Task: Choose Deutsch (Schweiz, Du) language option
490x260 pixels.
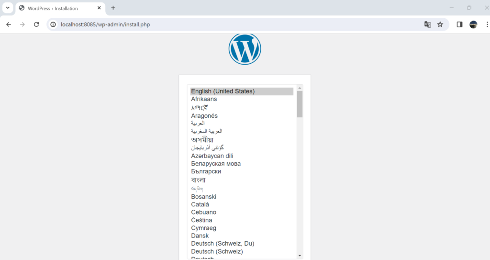Action: coord(216,244)
